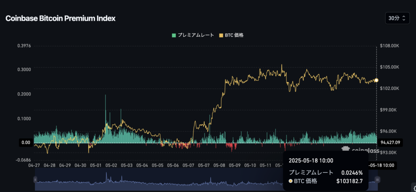Toggle the BTC 価格 legend series
Image resolution: width=416 pixels, height=192 pixels.
pyautogui.click(x=231, y=35)
